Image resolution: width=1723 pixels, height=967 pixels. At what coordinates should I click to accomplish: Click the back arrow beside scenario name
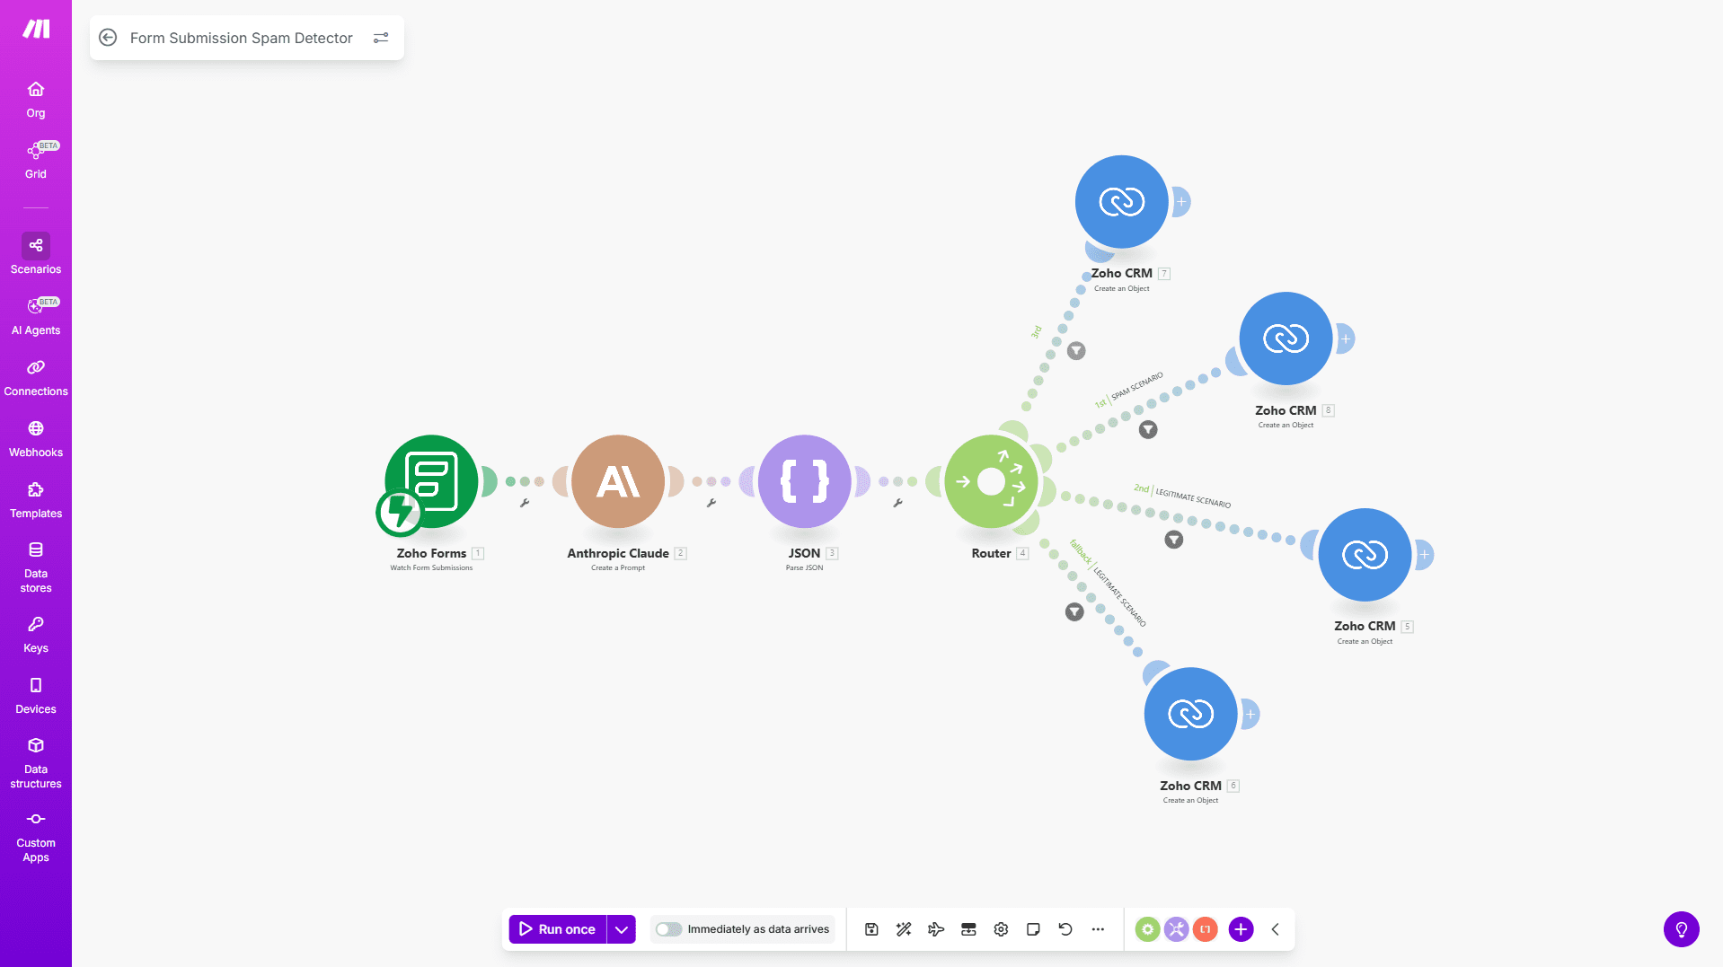click(x=108, y=38)
